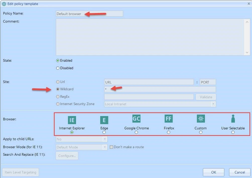Choose the RegEx site option
The image size is (252, 178).
coord(58,97)
